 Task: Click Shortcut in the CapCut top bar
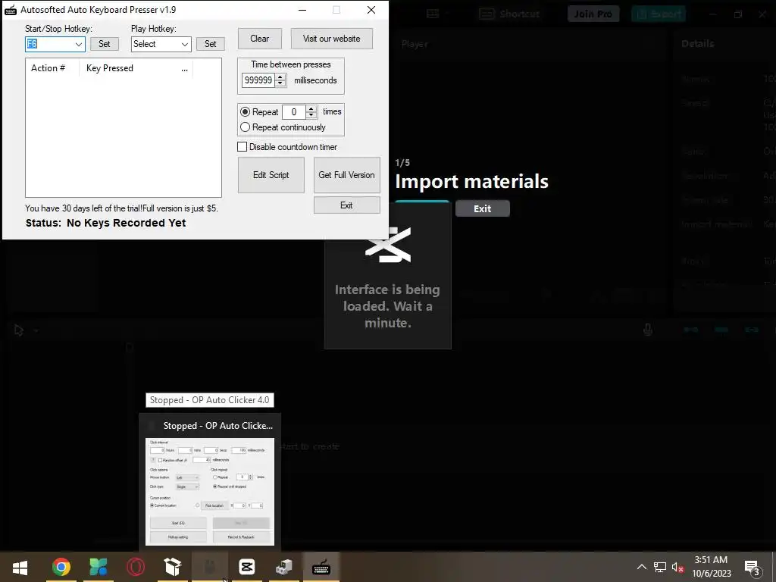(x=510, y=14)
